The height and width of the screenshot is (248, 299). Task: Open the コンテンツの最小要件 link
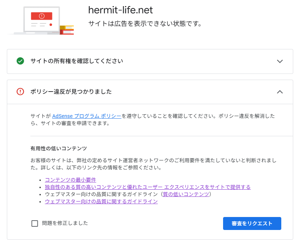click(71, 180)
